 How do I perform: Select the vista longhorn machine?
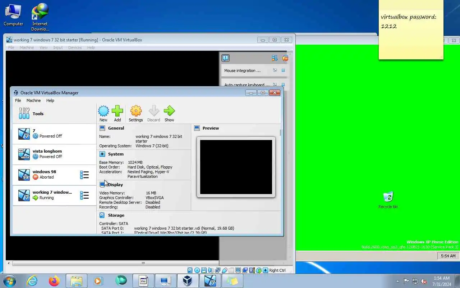click(54, 154)
